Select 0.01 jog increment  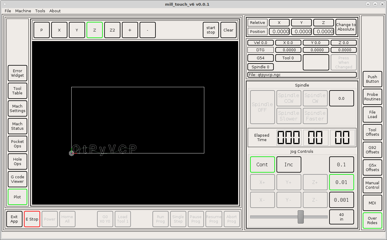341,182
